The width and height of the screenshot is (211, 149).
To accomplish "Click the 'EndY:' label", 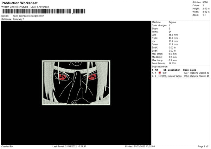I will pyautogui.click(x=155, y=51).
